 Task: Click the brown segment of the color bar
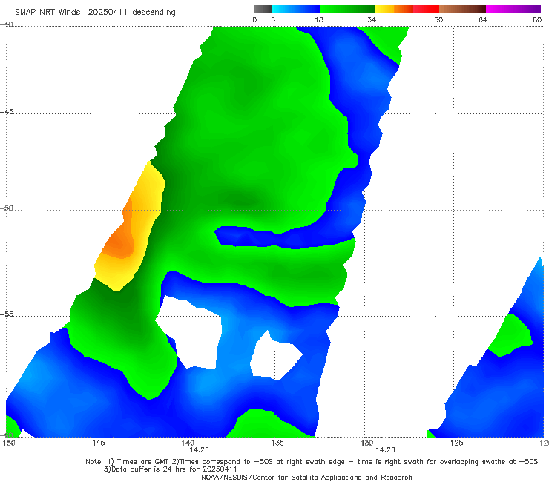(462, 9)
